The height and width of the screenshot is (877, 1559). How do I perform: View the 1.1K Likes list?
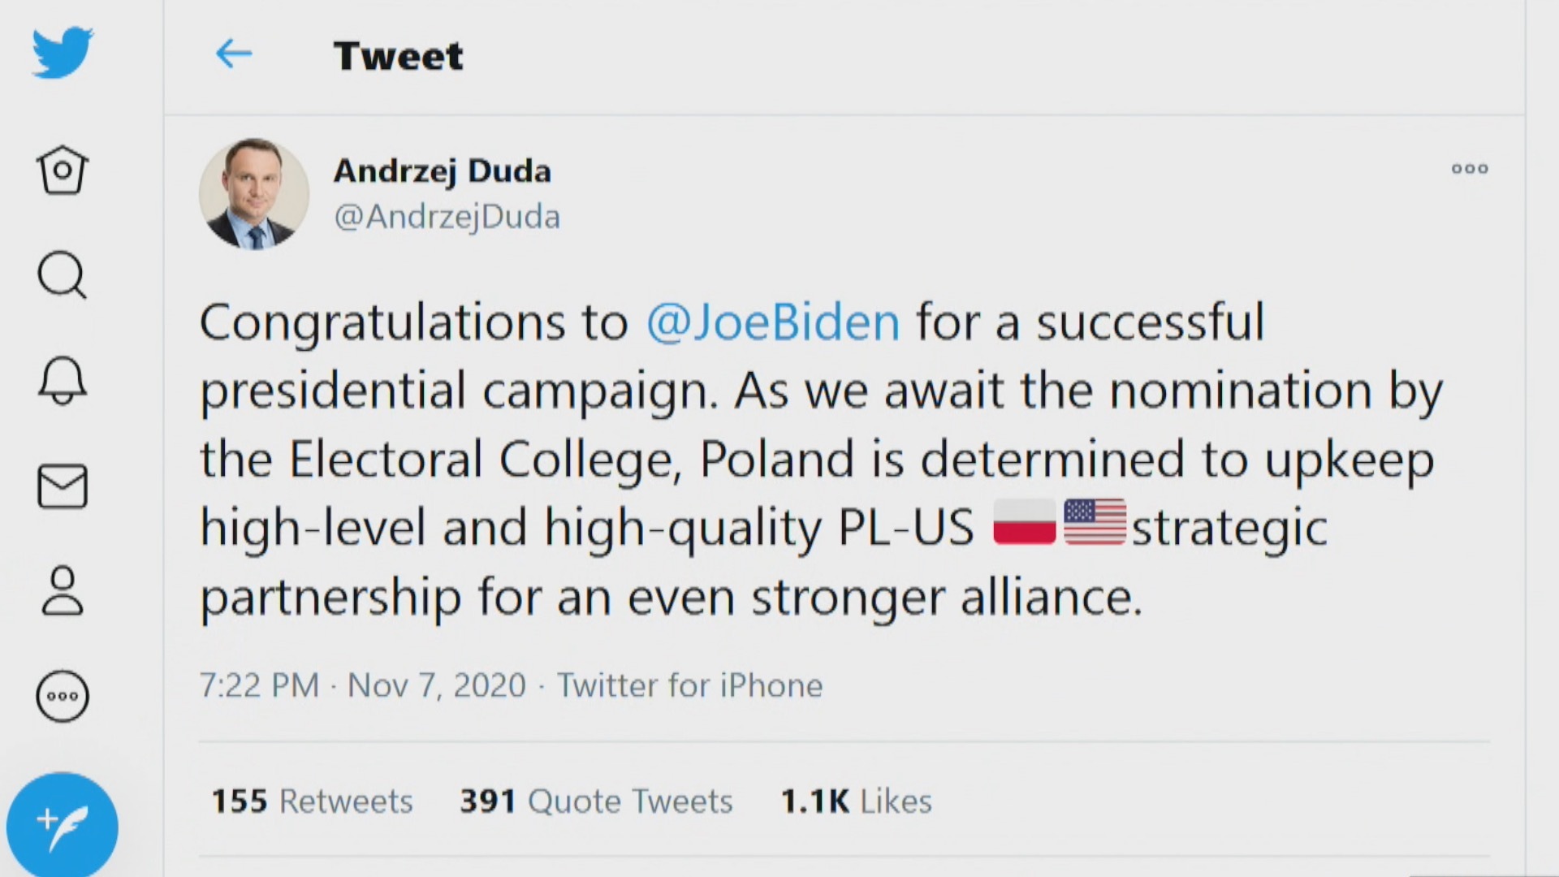pyautogui.click(x=856, y=801)
